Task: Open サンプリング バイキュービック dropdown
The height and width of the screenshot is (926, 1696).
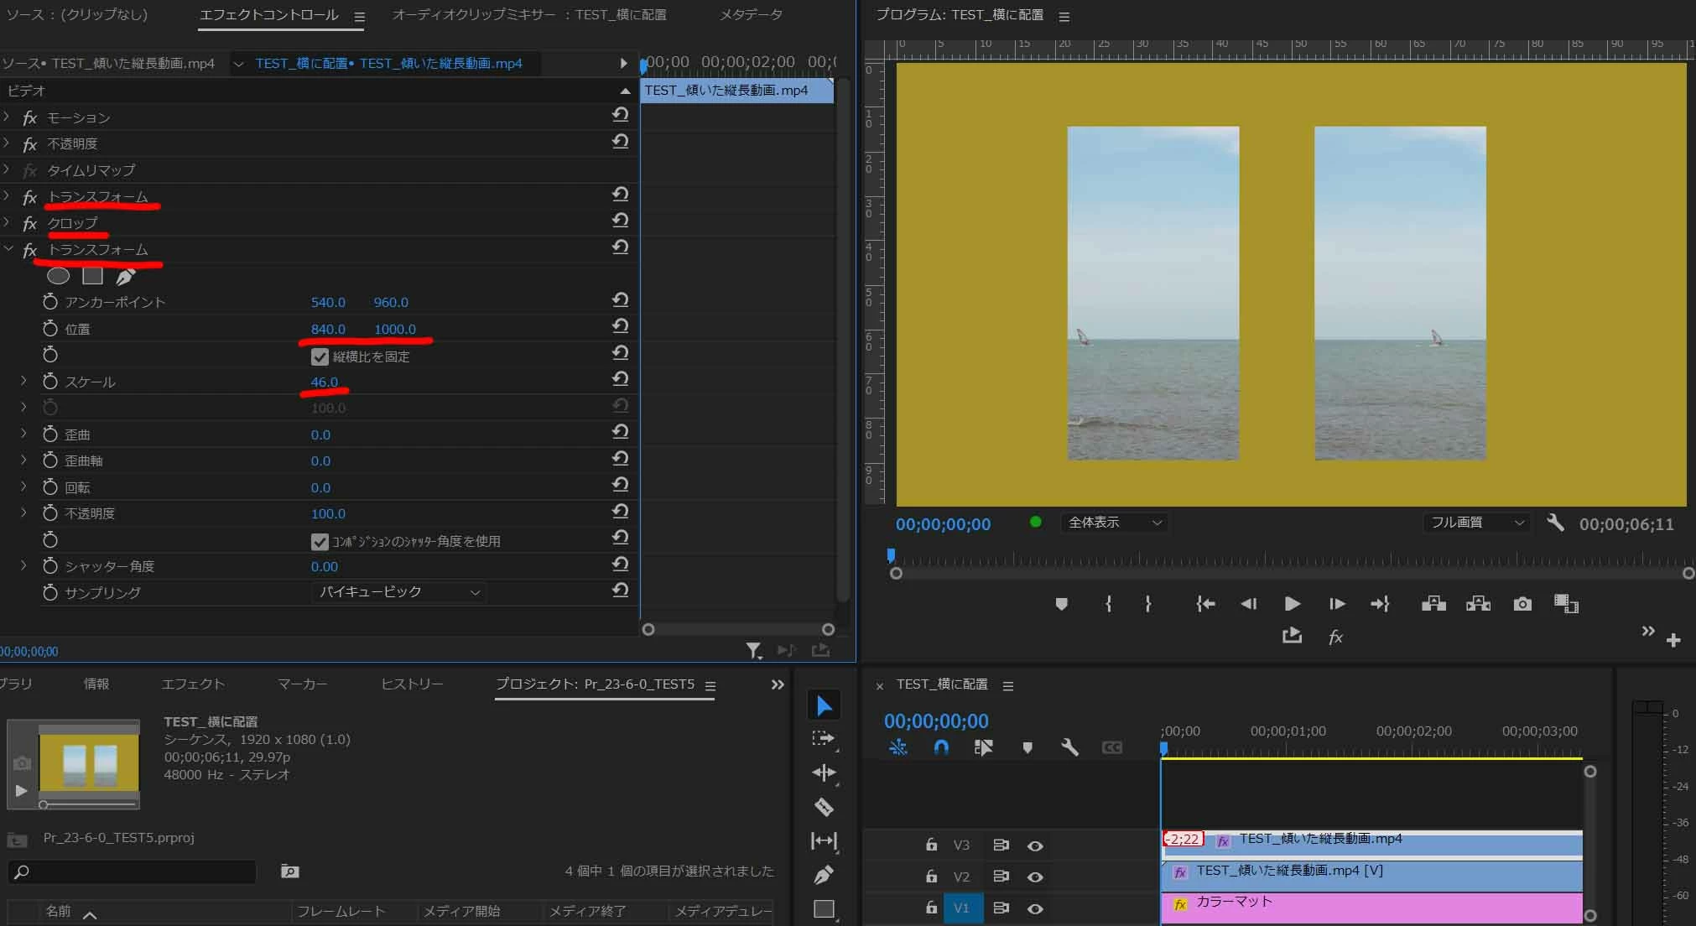Action: tap(399, 592)
